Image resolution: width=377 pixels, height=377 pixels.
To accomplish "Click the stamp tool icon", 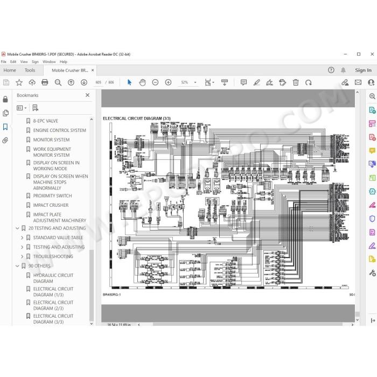I will click(283, 82).
